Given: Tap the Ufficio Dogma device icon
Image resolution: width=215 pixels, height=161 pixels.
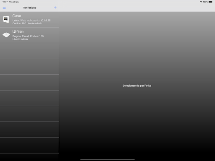Looking at the screenshot, I should 6,35.
